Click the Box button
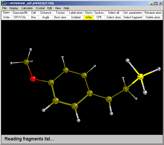 pos(34,17)
